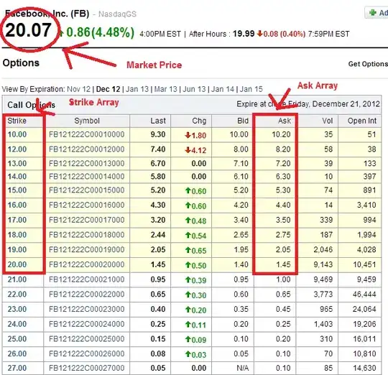Open symbol FB121222C00025000
The image size is (388, 375).
87,338
